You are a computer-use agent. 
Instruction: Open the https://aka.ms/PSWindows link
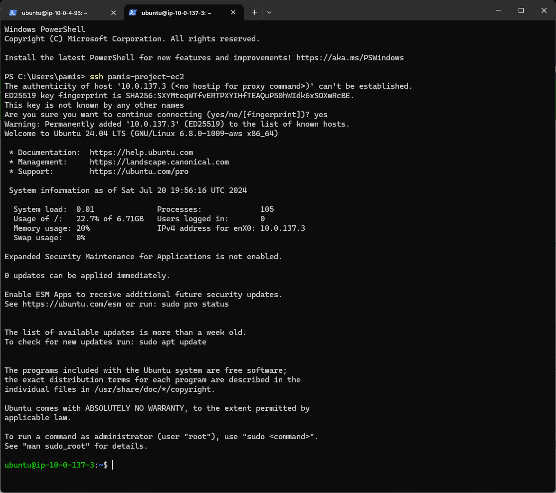[x=350, y=58]
